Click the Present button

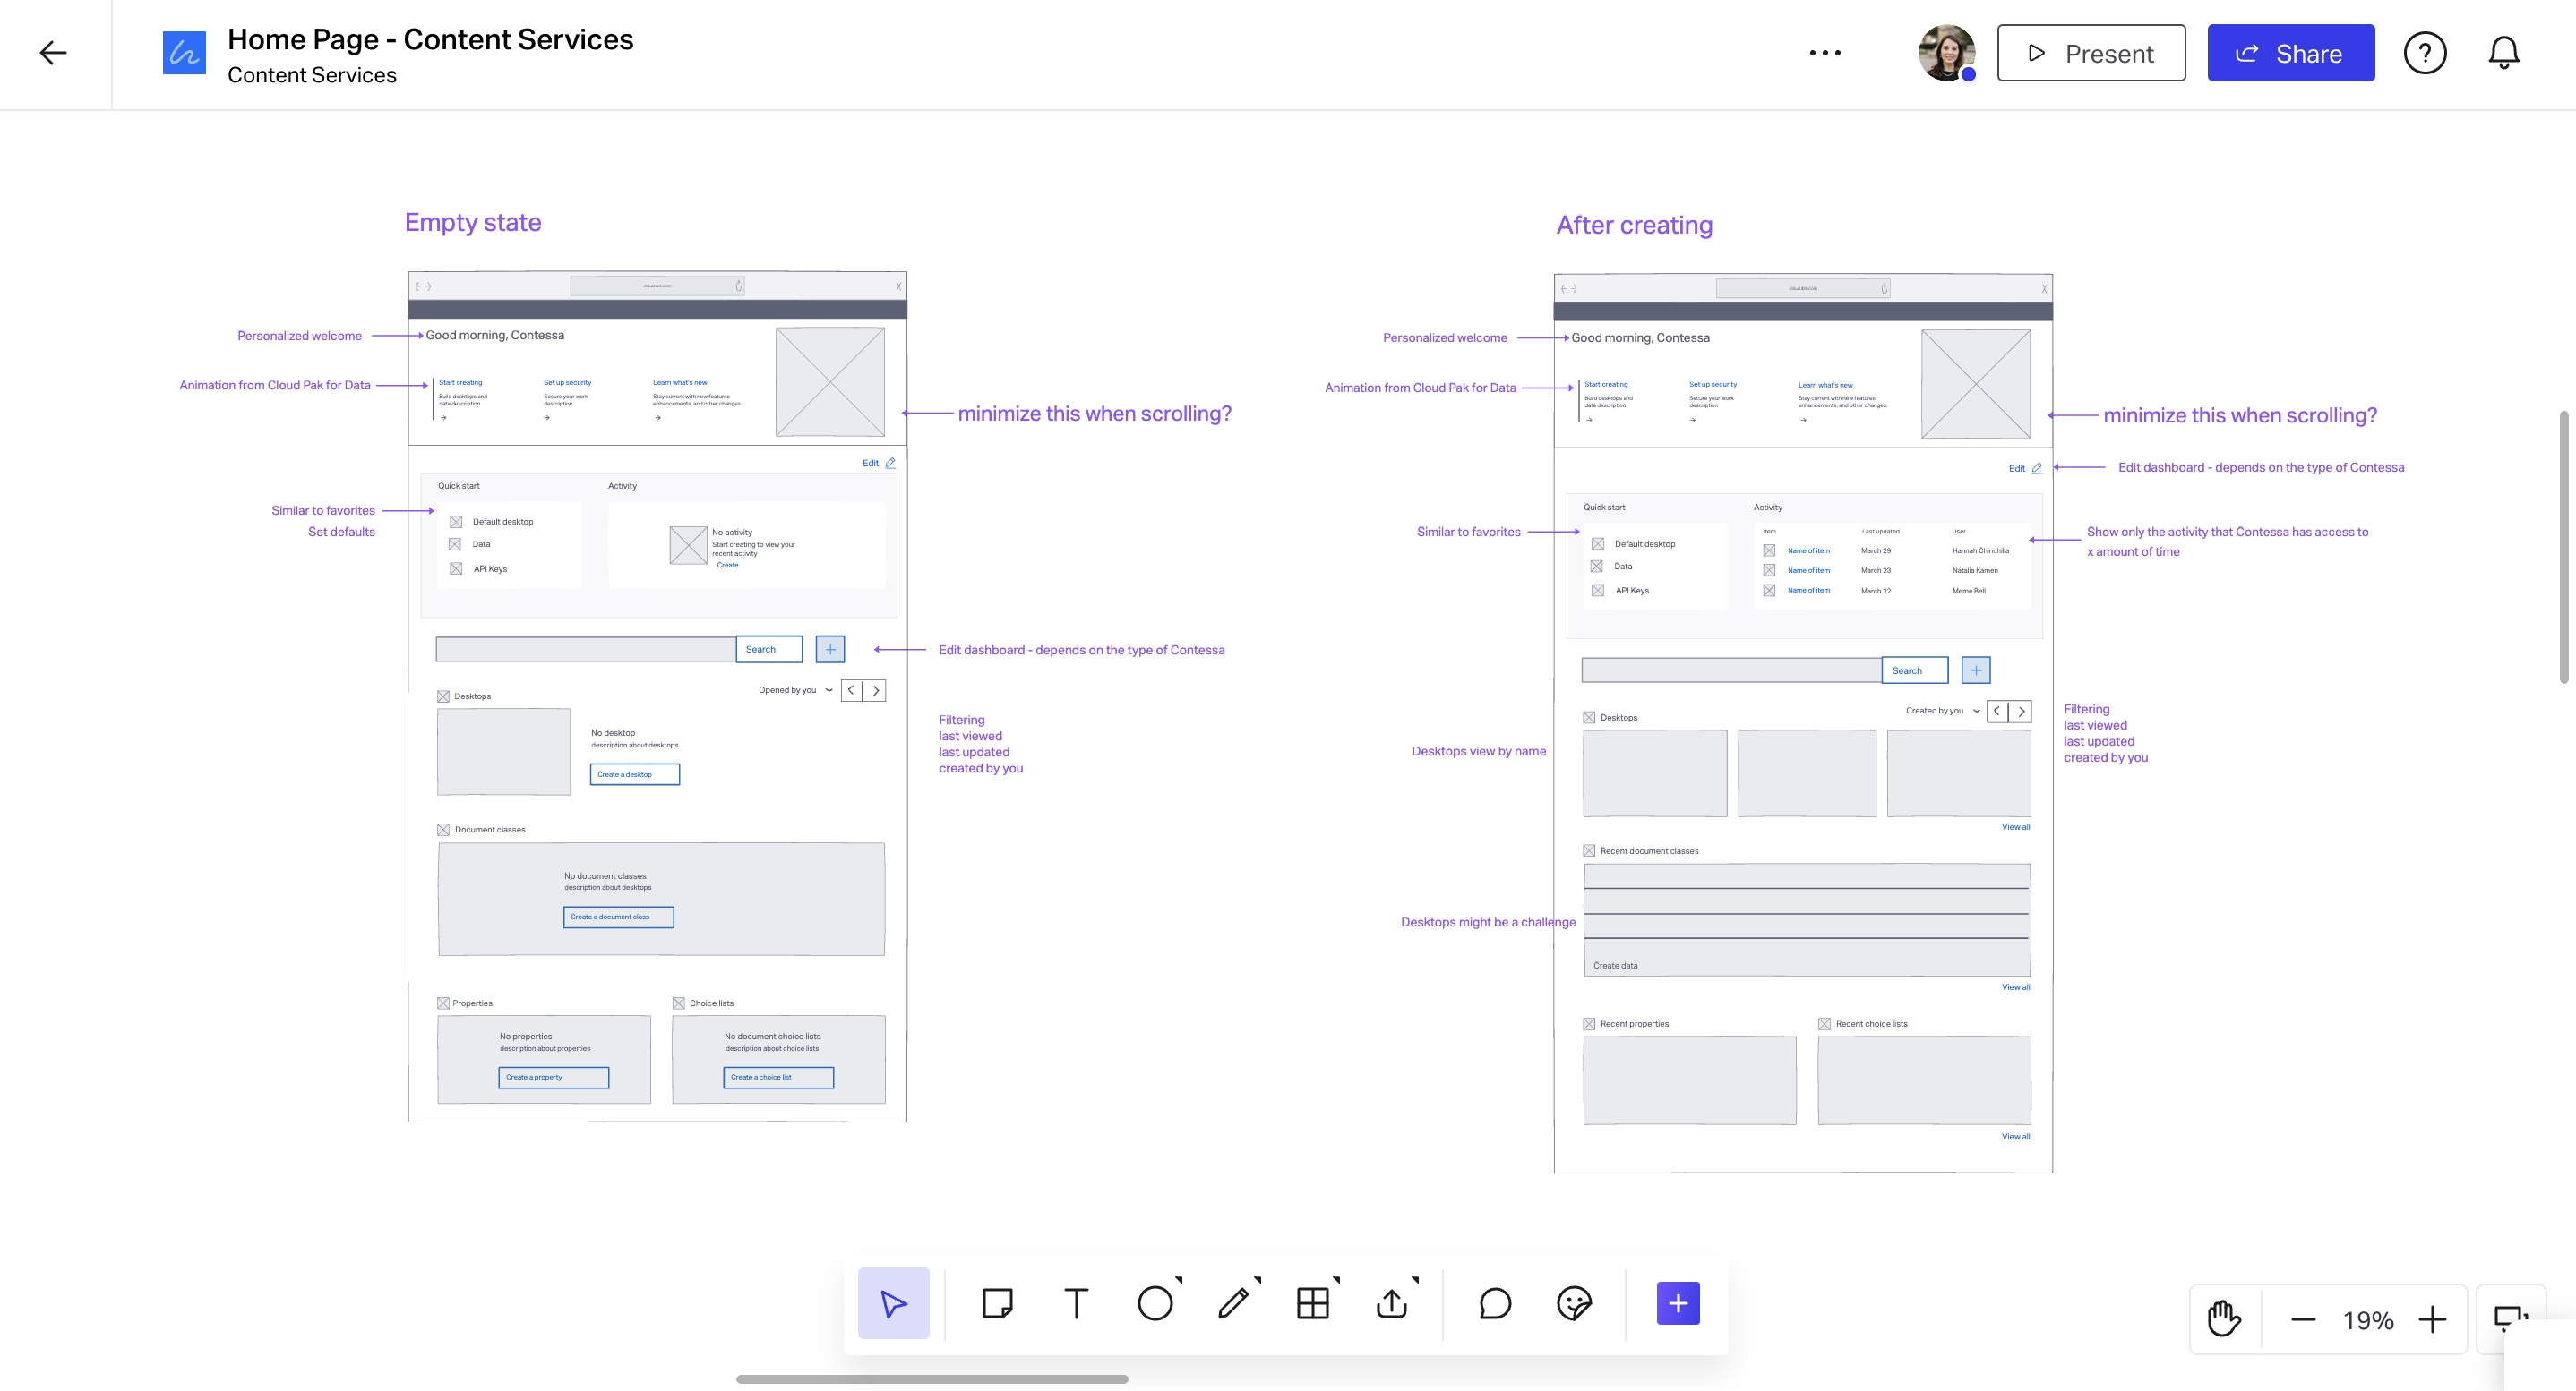point(2091,53)
